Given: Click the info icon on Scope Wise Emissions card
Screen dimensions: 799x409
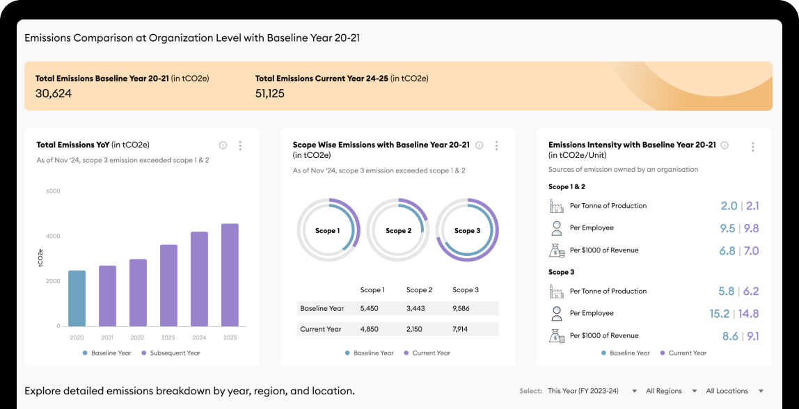Looking at the screenshot, I should coord(479,145).
